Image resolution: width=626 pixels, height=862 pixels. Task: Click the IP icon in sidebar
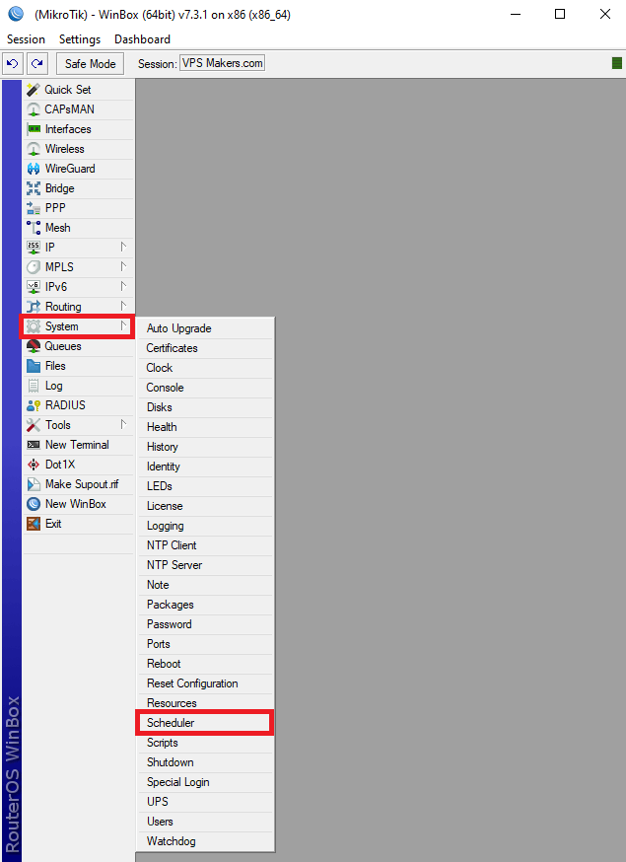(34, 248)
